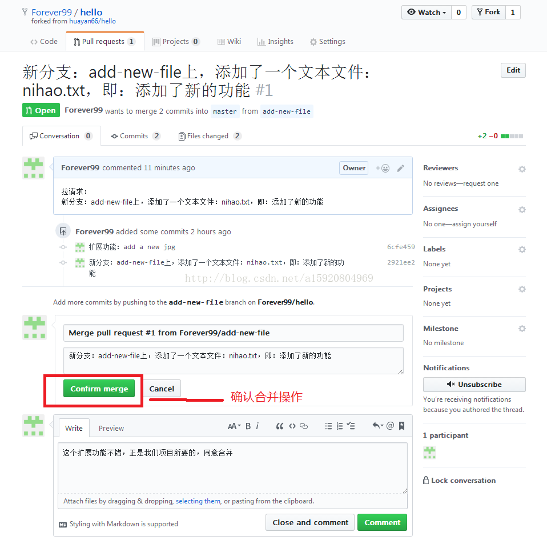Image resolution: width=547 pixels, height=544 pixels.
Task: Open the Labels gear settings
Action: 522,249
